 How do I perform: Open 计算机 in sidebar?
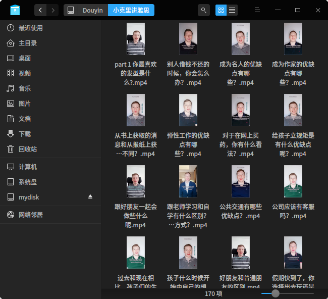(x=50, y=167)
